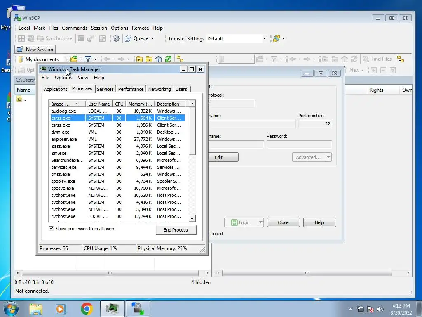Click the Edit button in Login dialog
Image resolution: width=422 pixels, height=317 pixels.
[223, 157]
